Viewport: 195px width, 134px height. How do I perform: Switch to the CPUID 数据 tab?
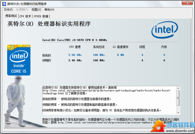tap(41, 16)
